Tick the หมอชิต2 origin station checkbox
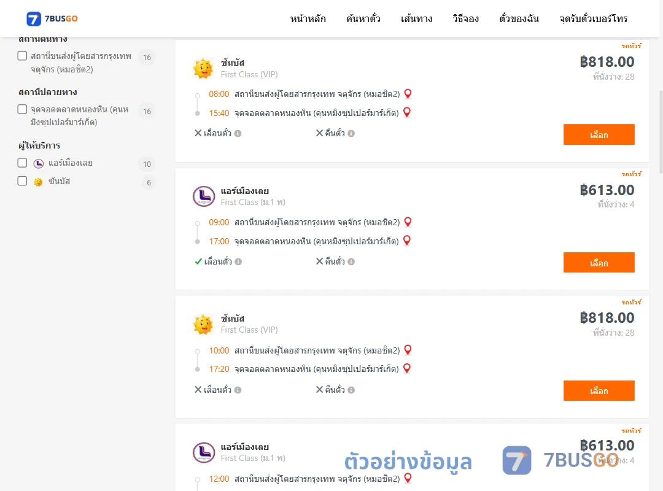663x491 pixels. [23, 56]
